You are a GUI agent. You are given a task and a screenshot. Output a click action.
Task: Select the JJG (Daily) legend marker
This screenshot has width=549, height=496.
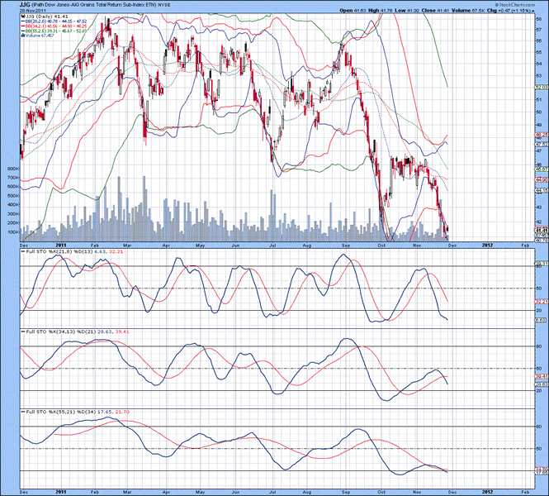pyautogui.click(x=33, y=16)
